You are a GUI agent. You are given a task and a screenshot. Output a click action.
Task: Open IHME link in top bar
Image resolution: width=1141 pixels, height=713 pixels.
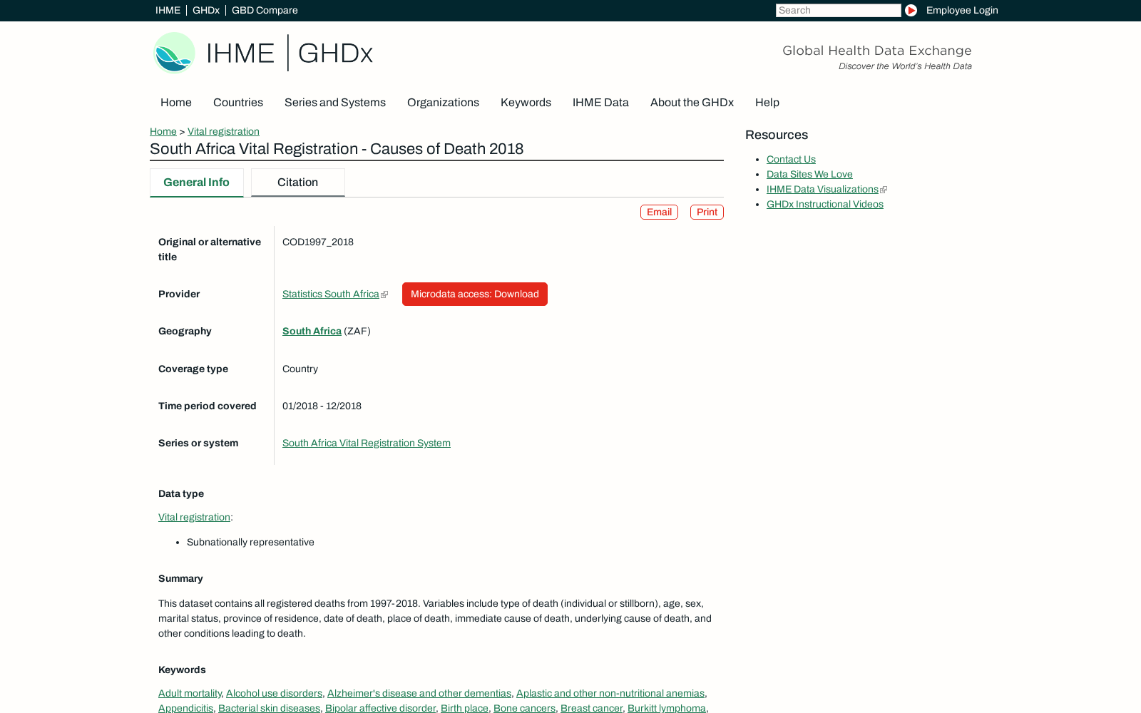click(x=168, y=10)
